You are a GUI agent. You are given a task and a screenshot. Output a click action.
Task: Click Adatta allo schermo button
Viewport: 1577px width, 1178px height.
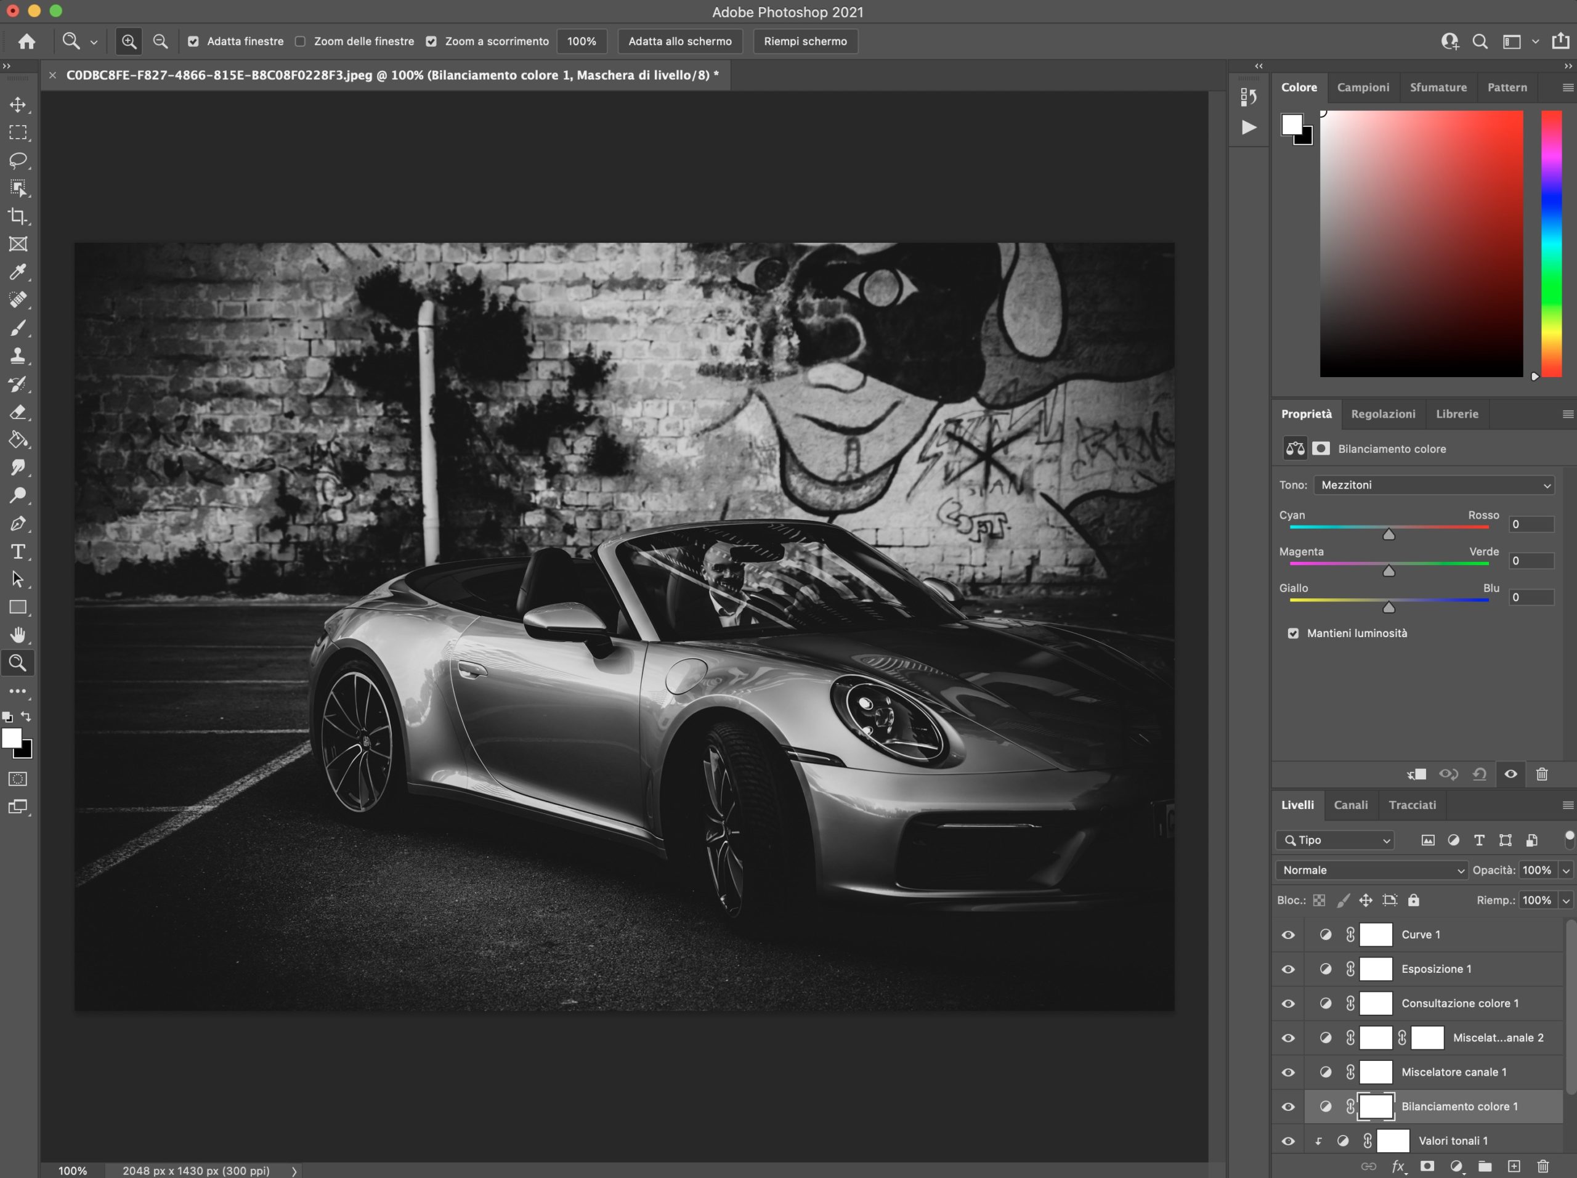pos(681,41)
